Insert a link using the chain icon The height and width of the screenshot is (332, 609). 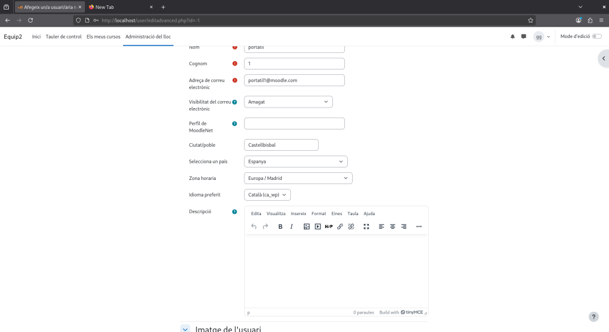tap(340, 226)
